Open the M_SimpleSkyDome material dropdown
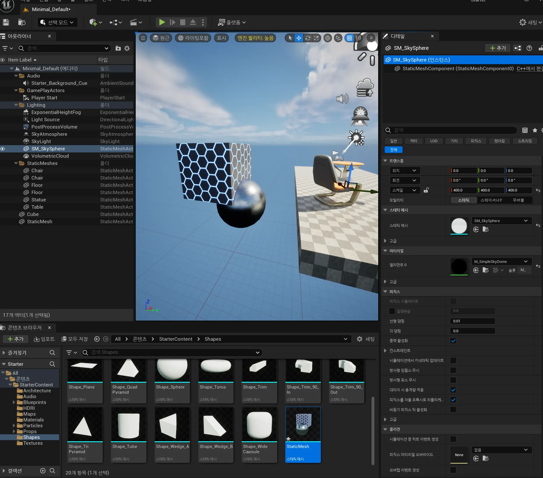Image resolution: width=543 pixels, height=478 pixels. click(x=501, y=261)
